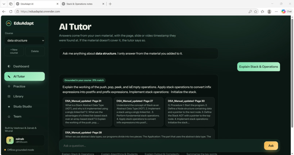The image size is (294, 155).
Task: Click the Offline grounded mode status
Action: [x=19, y=150]
